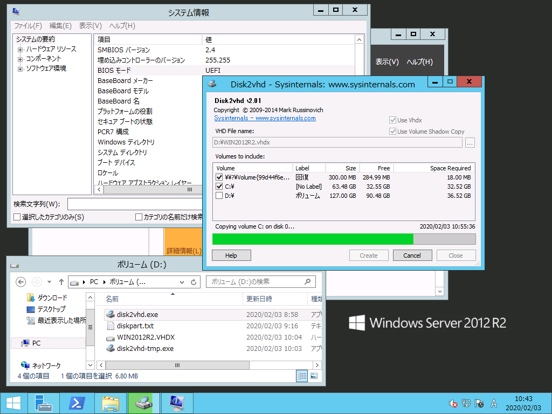The height and width of the screenshot is (414, 552).
Task: Click the Disk2vhd copy progress bar
Action: [x=344, y=239]
